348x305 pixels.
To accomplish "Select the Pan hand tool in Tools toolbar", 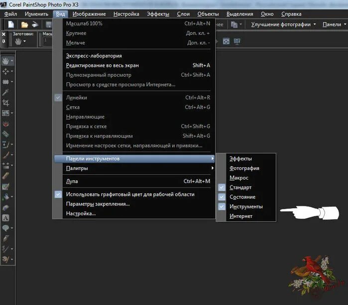I will click(x=5, y=61).
